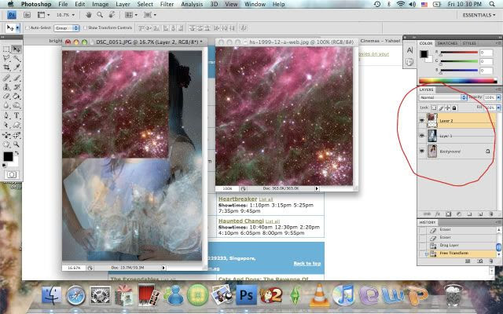Select the Path Selection tool
503x314 pixels.
click(6, 125)
